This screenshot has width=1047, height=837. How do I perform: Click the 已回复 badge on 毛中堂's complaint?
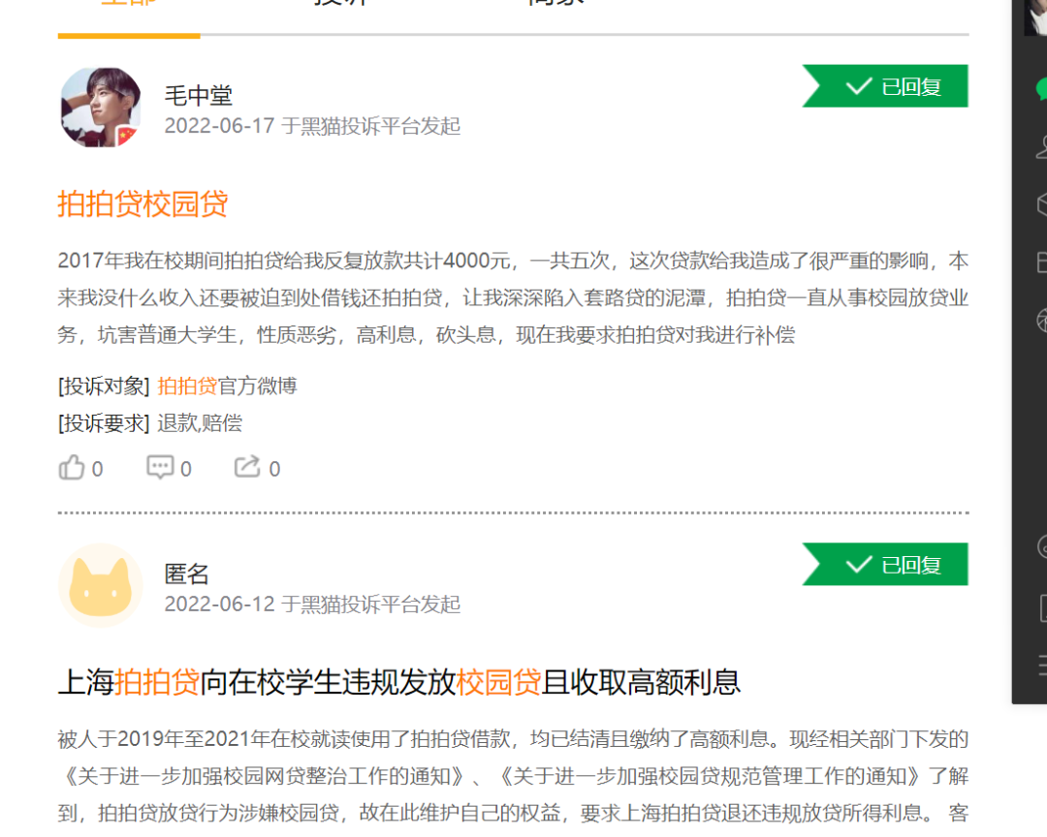pos(885,86)
